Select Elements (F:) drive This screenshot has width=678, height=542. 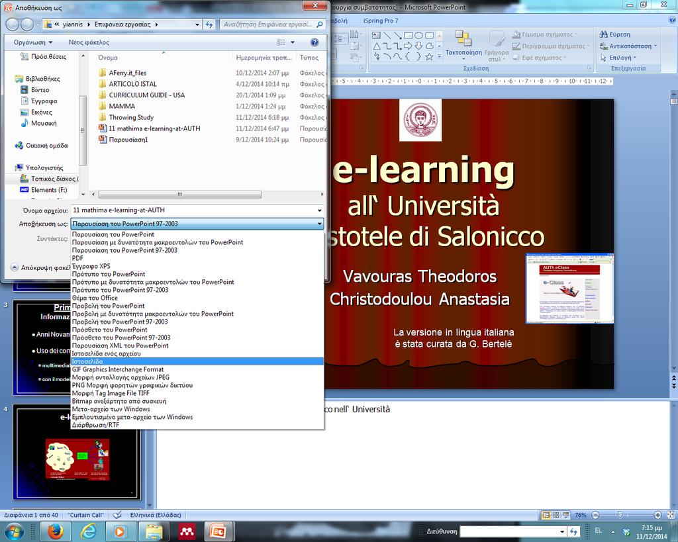pyautogui.click(x=49, y=190)
